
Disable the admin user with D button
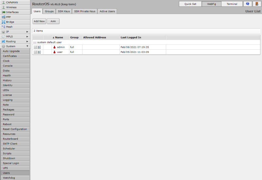[39, 47]
